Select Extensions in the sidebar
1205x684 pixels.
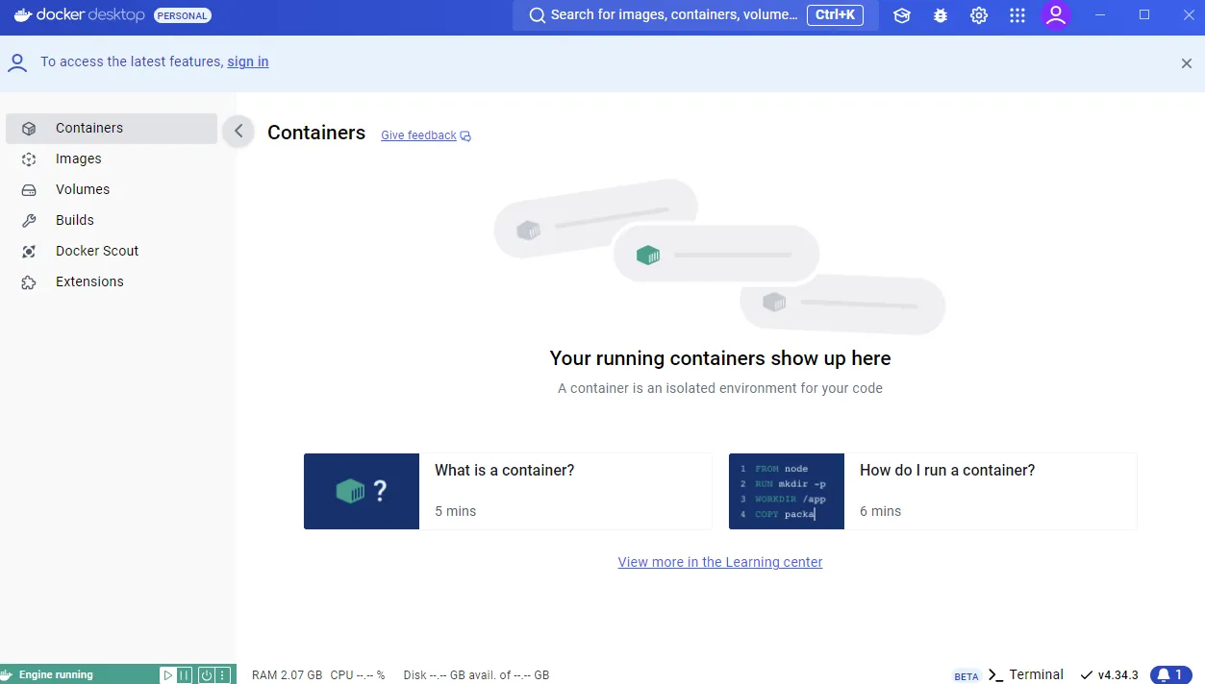pos(112,281)
